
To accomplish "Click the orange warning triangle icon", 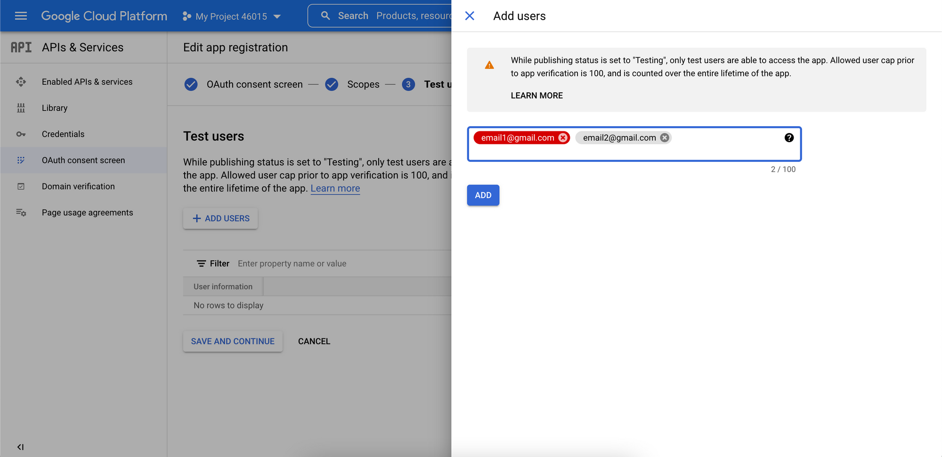I will [x=489, y=65].
